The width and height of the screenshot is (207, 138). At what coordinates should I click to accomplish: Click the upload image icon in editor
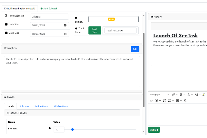tap(164, 100)
